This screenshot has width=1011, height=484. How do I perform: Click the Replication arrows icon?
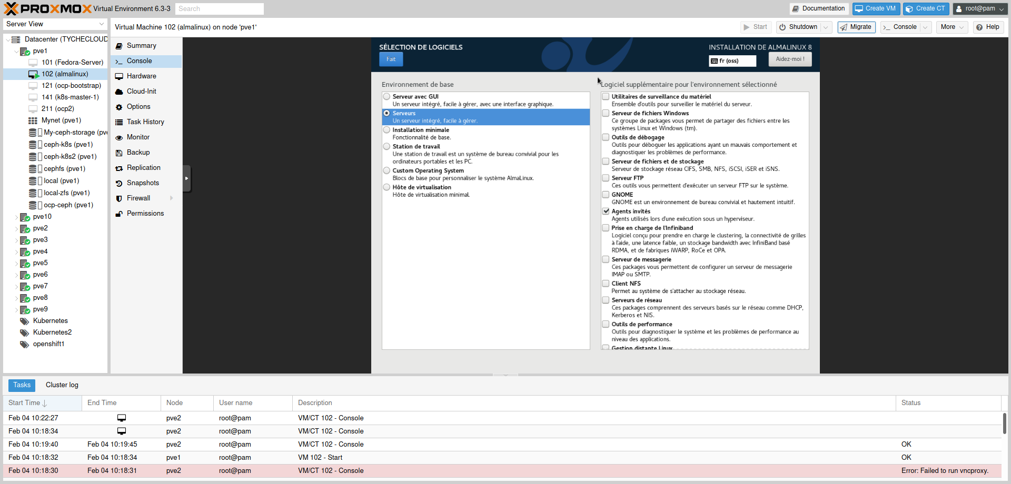pyautogui.click(x=119, y=168)
